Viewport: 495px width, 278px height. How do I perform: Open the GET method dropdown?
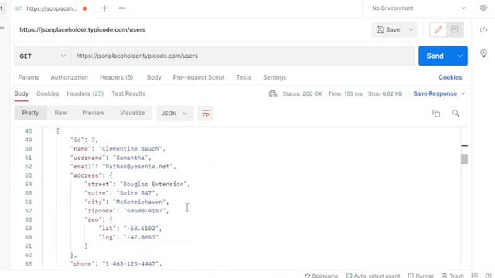(43, 56)
